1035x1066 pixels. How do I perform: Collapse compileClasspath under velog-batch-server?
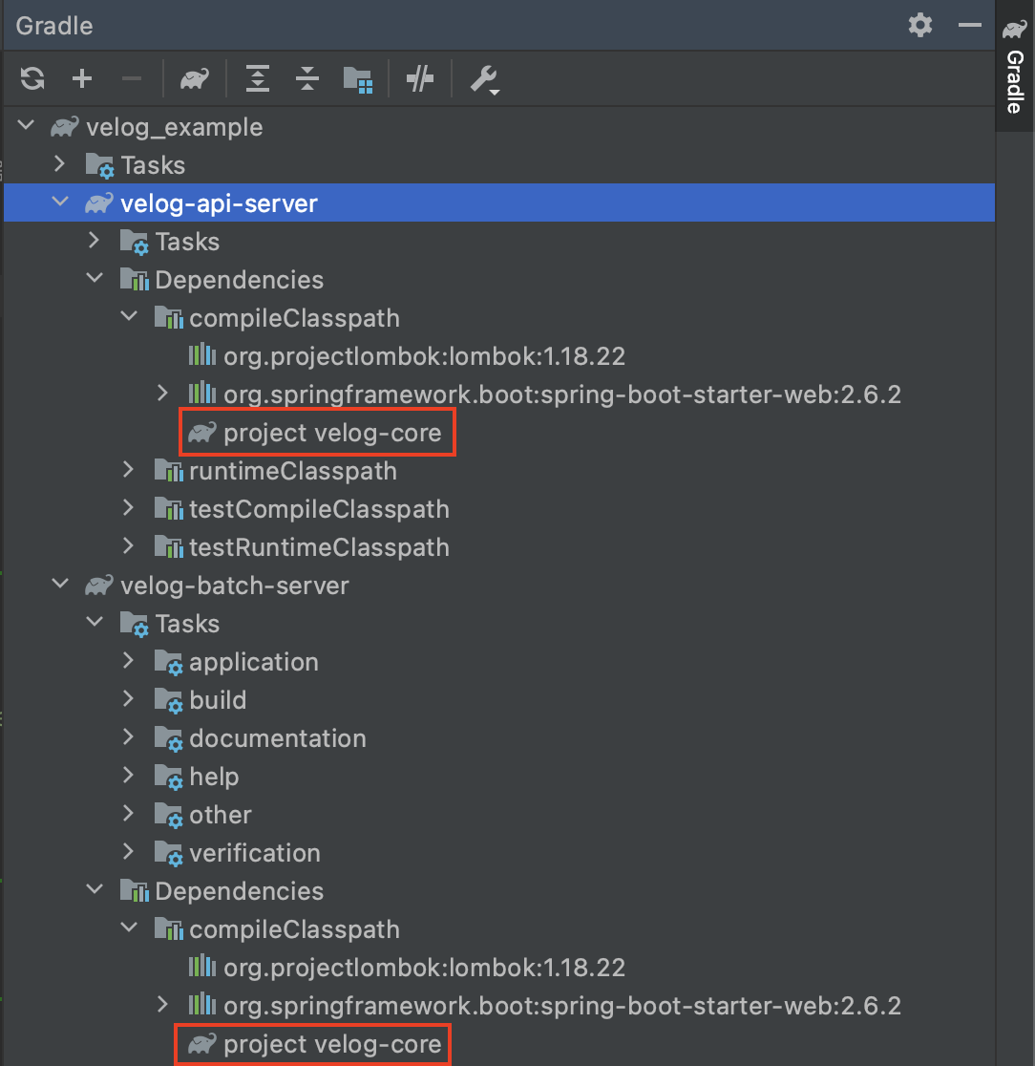click(129, 927)
